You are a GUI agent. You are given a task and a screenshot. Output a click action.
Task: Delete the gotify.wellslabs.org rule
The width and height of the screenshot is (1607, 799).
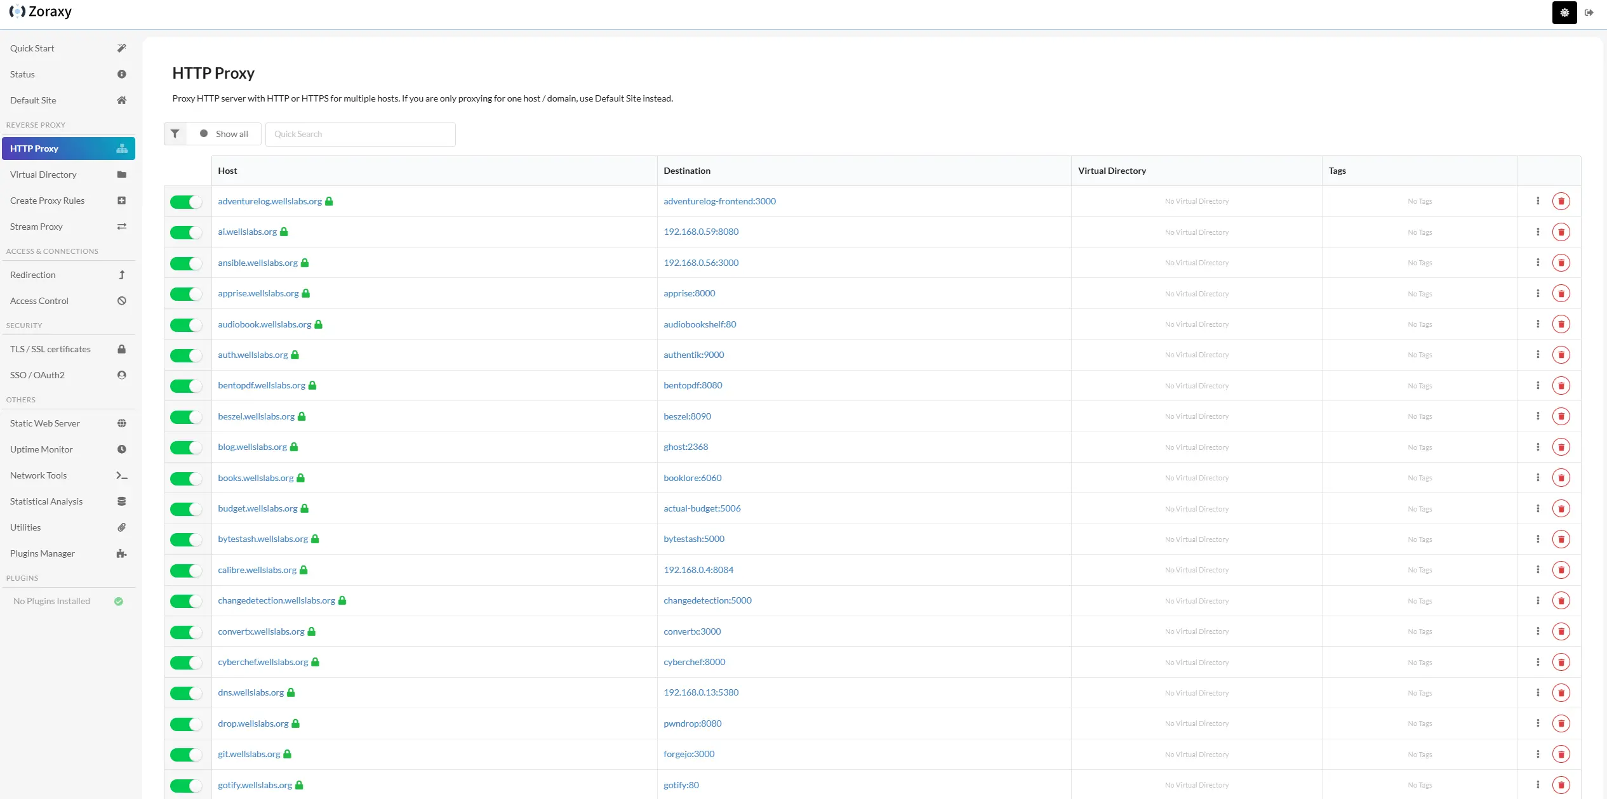click(1561, 785)
